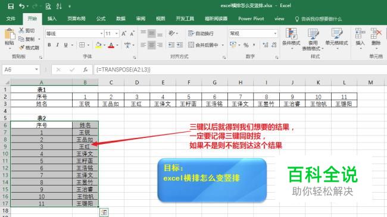Image resolution: width=387 pixels, height=217 pixels.
Task: Open the font name dropdown
Action: 101,33
